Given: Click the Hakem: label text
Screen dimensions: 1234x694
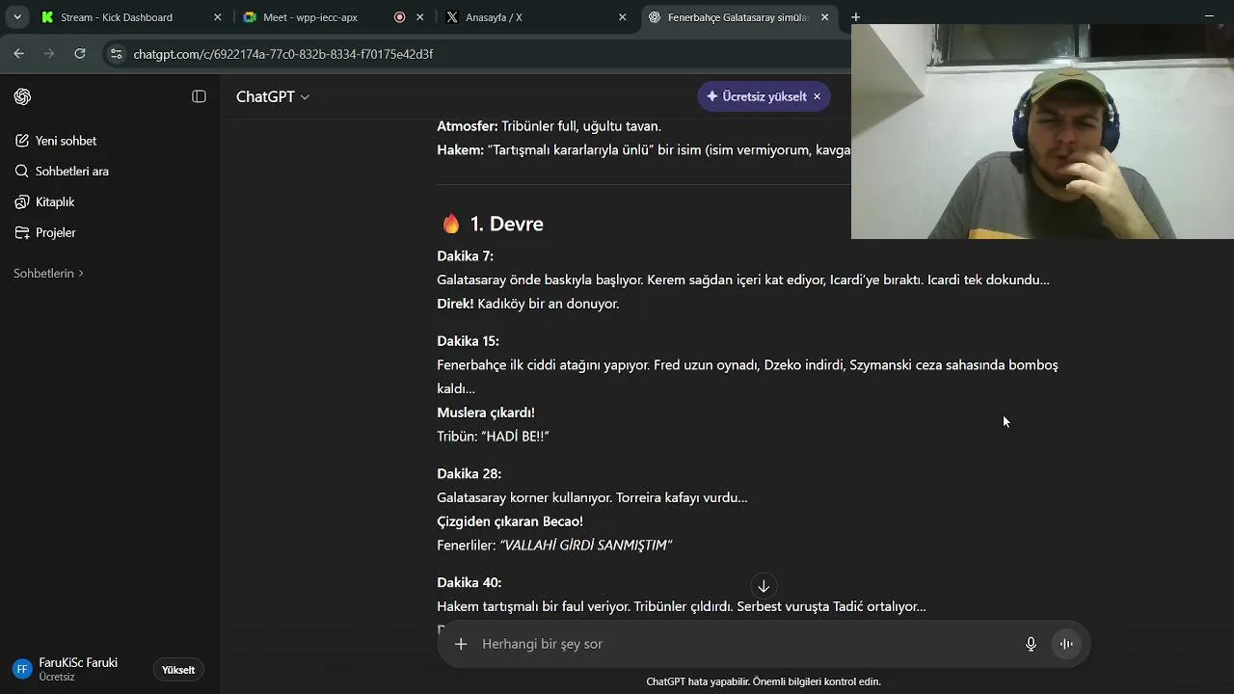Looking at the screenshot, I should [x=460, y=150].
